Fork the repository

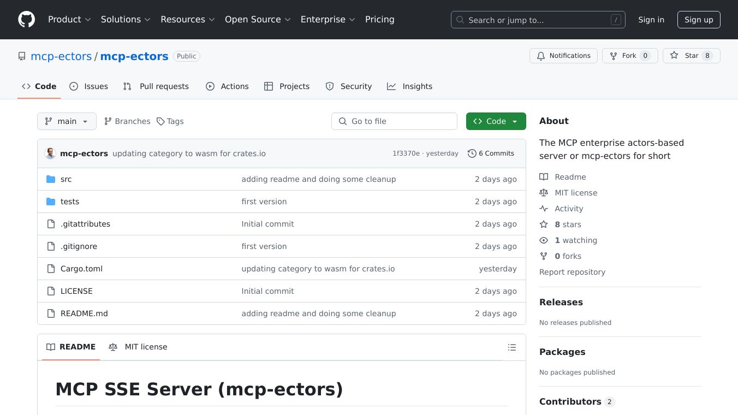[x=630, y=56]
